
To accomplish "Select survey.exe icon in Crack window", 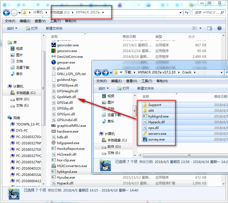I will click(145, 139).
